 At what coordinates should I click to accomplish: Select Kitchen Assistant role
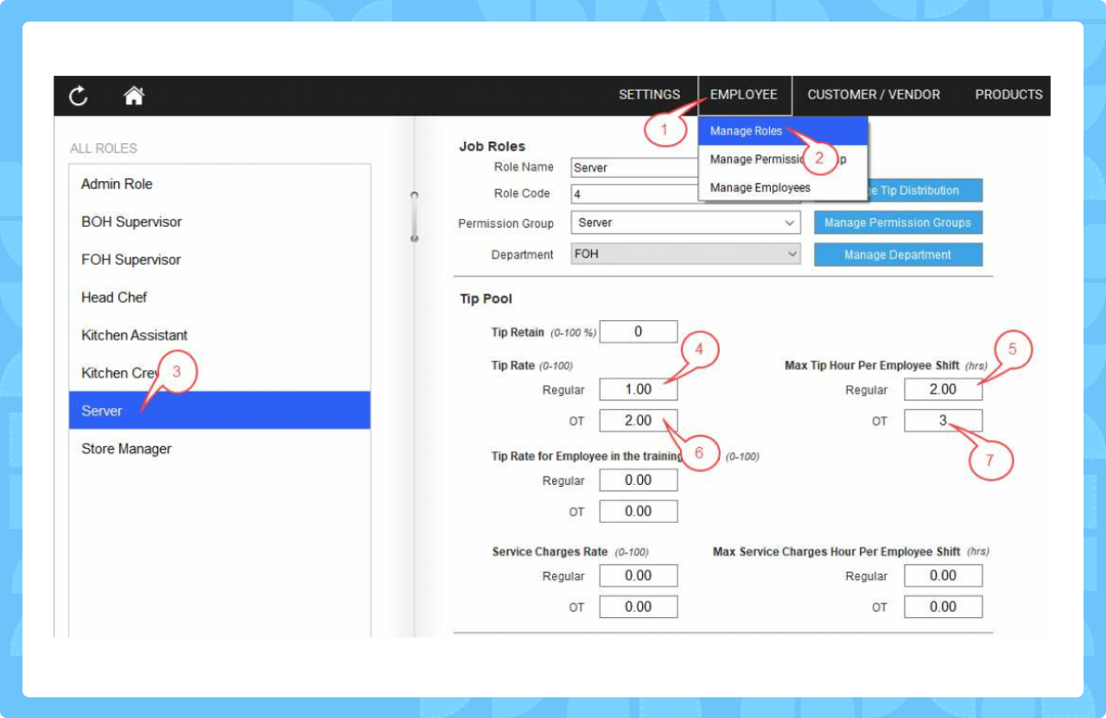pyautogui.click(x=219, y=336)
